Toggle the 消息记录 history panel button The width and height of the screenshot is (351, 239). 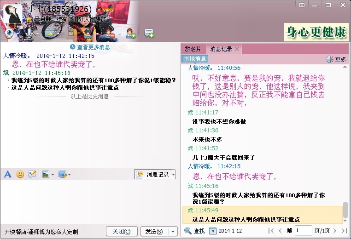coord(154,175)
